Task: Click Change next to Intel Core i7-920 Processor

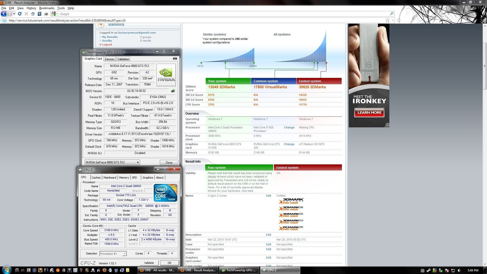Action: 289,127
